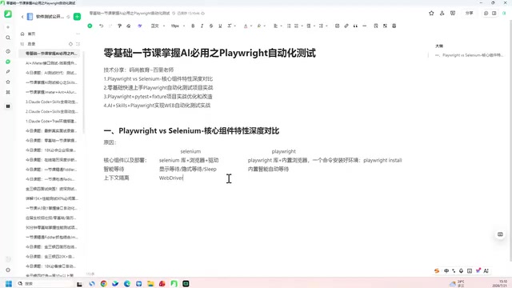
Task: Open more options next to 首页
Action: click(x=78, y=34)
